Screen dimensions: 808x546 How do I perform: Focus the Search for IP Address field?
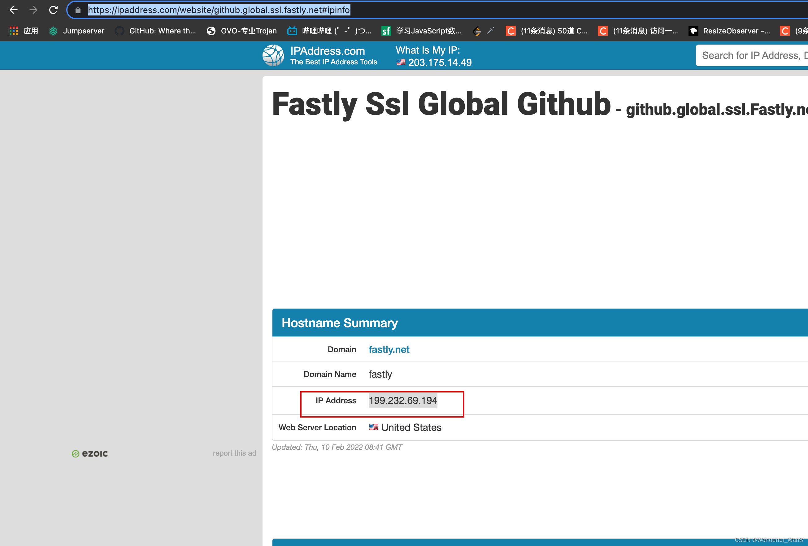752,55
